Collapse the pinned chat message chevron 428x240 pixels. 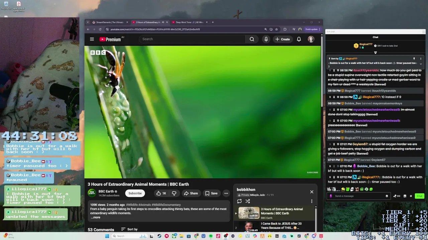[x=421, y=63]
